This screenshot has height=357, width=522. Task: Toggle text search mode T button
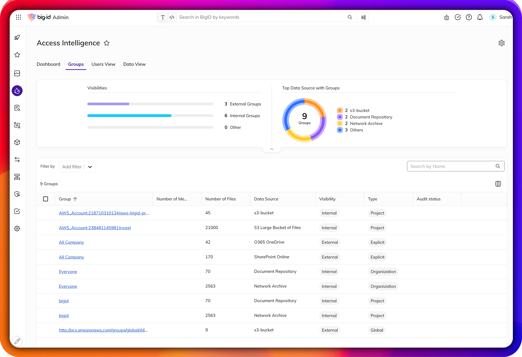point(163,17)
